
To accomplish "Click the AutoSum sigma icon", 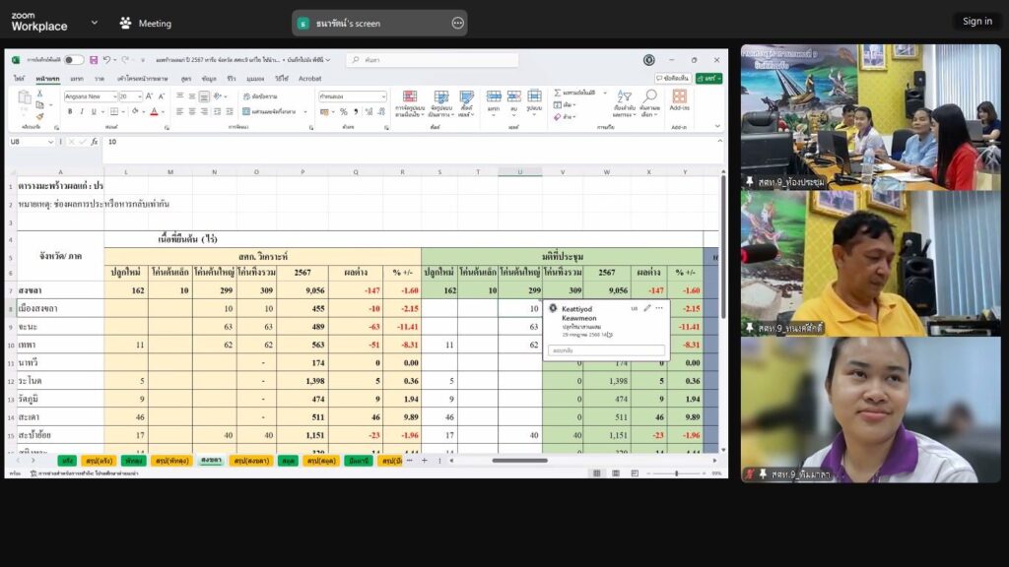I will [558, 93].
